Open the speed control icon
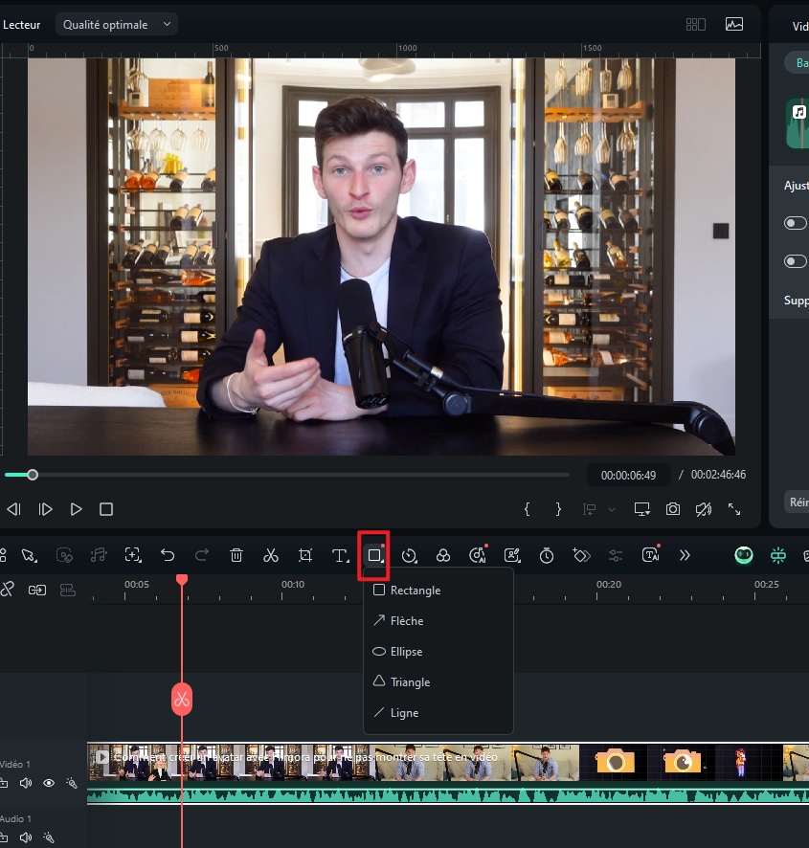 click(409, 555)
